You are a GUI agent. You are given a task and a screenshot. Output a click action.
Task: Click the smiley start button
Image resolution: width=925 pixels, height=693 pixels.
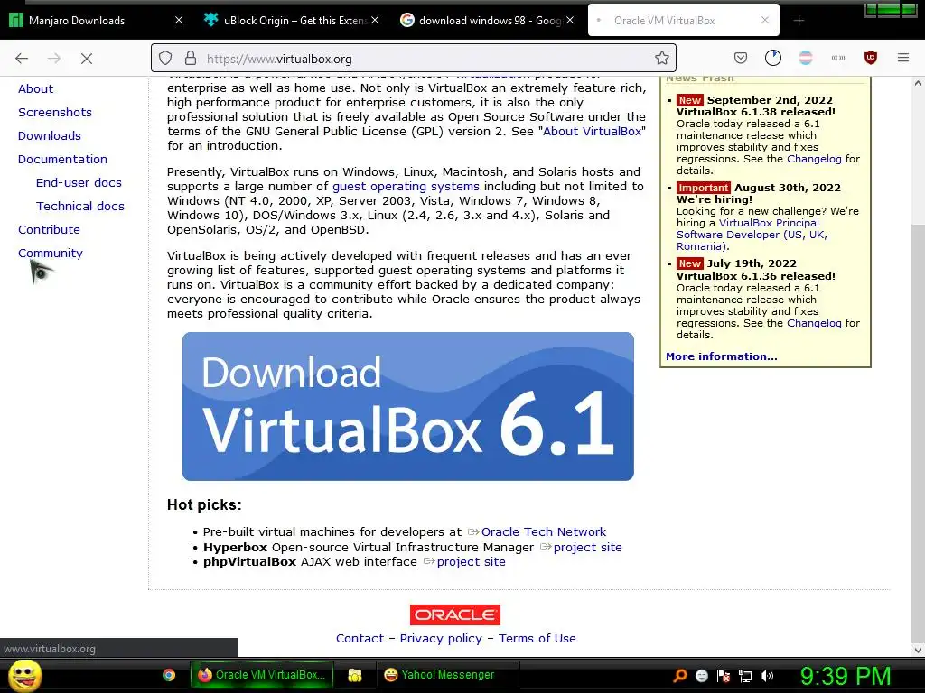(24, 676)
